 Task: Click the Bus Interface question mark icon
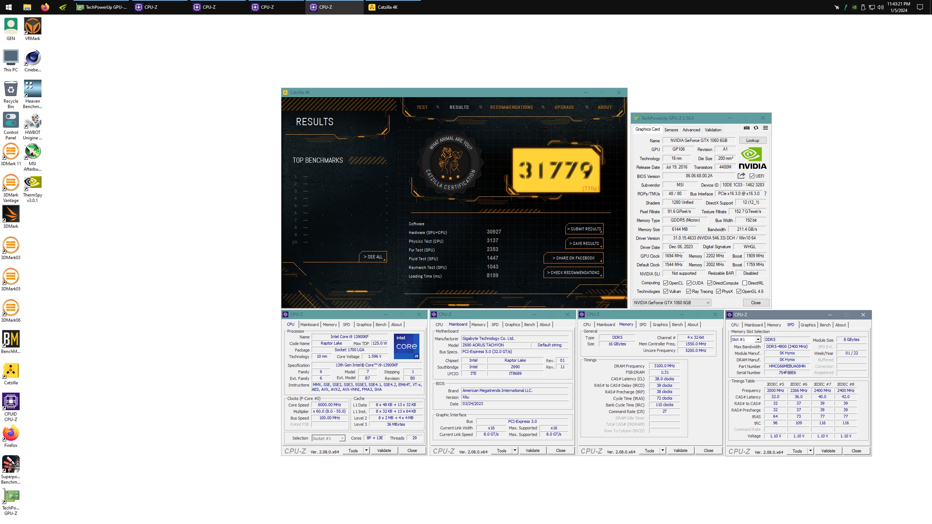click(x=765, y=194)
